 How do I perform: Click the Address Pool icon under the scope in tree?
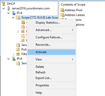pos(23,22)
